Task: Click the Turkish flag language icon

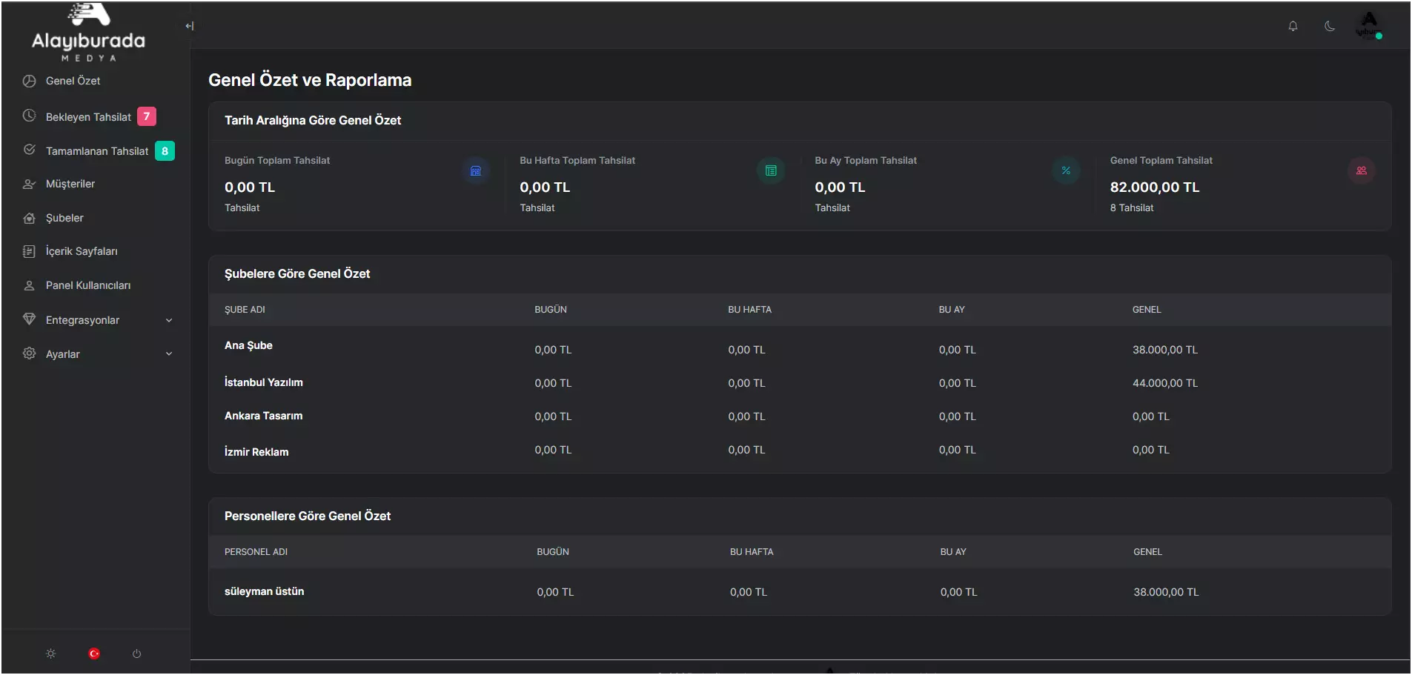Action: [x=94, y=654]
